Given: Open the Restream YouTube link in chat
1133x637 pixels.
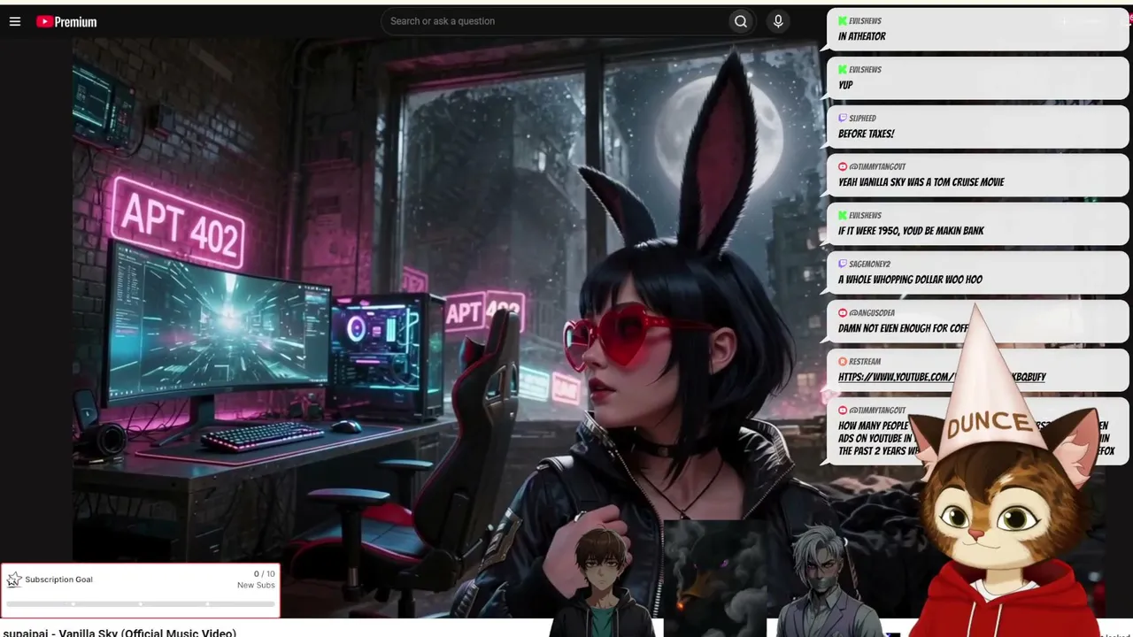Looking at the screenshot, I should coord(942,377).
